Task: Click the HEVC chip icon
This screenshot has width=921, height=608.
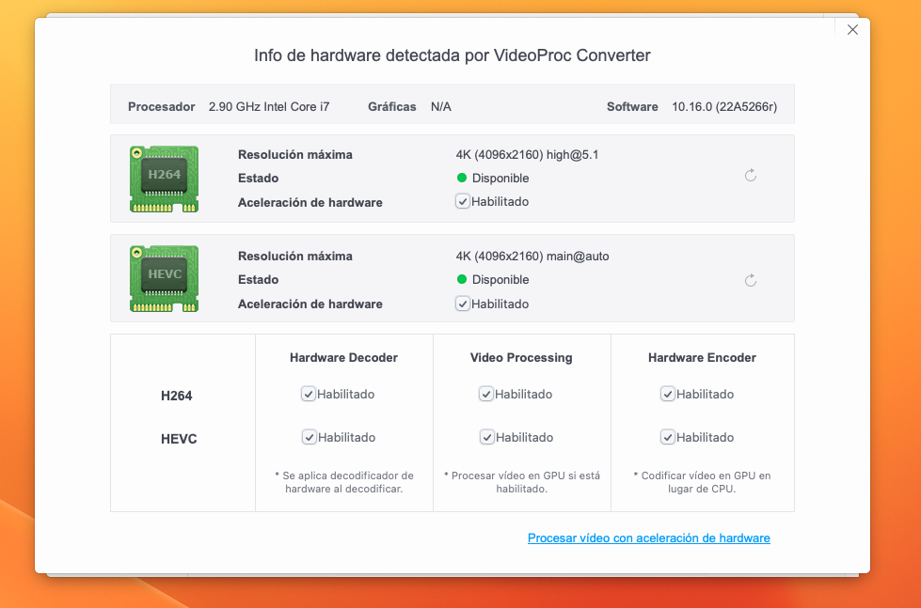Action: (164, 279)
